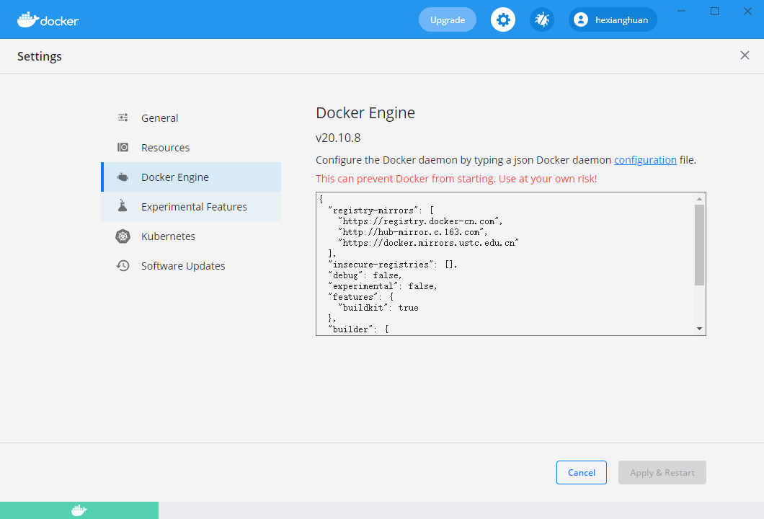Click the Docker Engine icon in sidebar
Screen dimensions: 764x519
click(123, 177)
